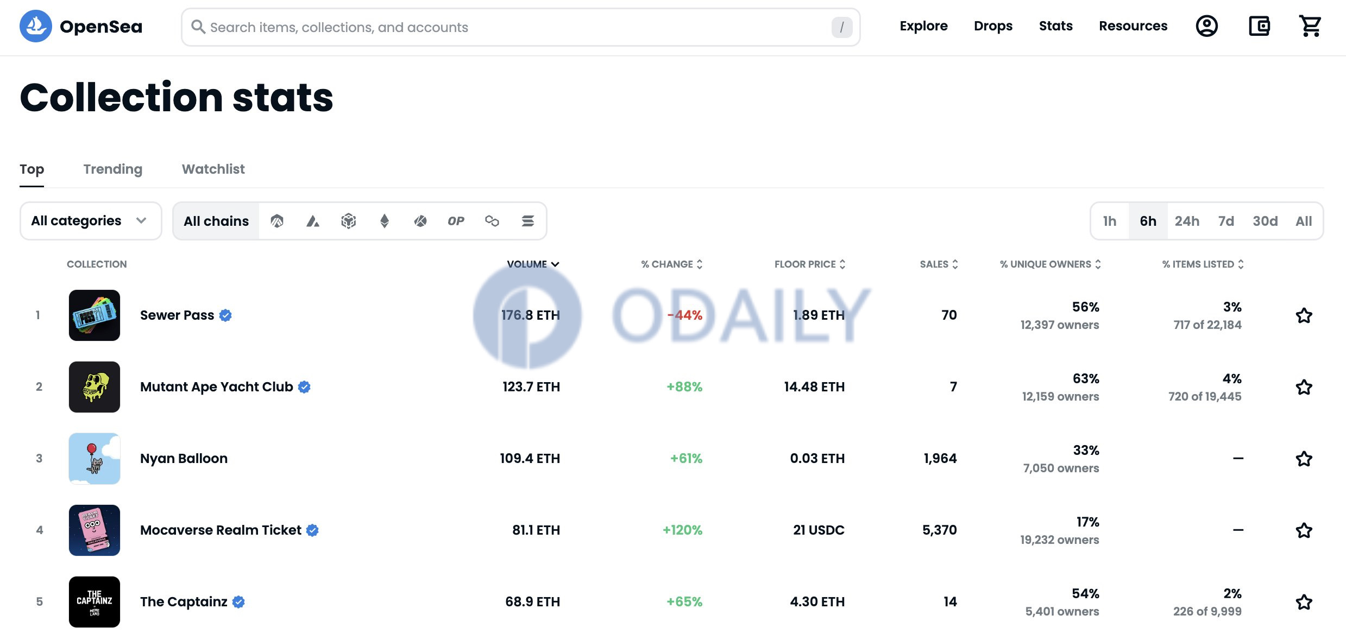Open the Drops menu

tap(993, 26)
